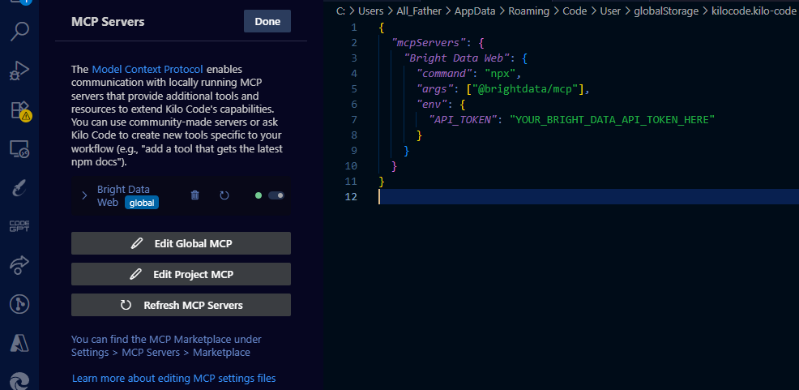Open the Search view in activity bar
Viewport: 799px width, 390px height.
pyautogui.click(x=19, y=32)
